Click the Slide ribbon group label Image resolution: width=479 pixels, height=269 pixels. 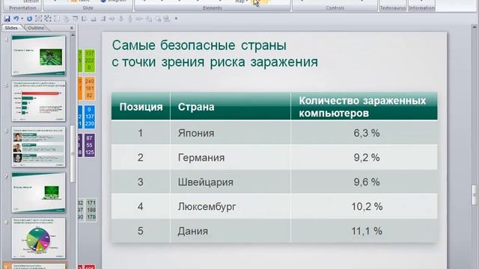click(x=88, y=8)
